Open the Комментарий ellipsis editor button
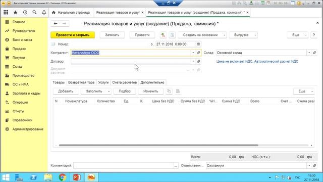Screen dimensions: 323x182 (176, 165)
